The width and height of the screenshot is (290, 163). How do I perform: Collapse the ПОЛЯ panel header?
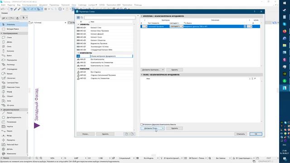click(x=142, y=75)
